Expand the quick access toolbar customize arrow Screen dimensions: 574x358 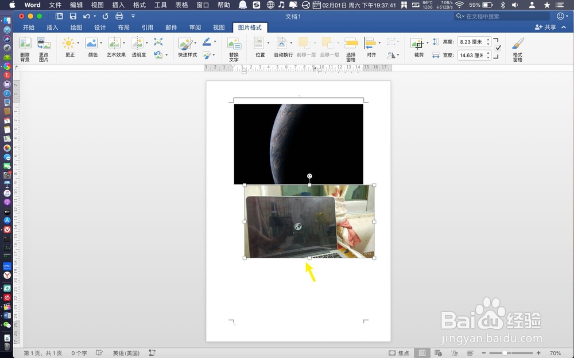133,16
